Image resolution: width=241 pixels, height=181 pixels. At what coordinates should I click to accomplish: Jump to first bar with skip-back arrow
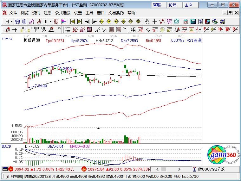click(x=72, y=22)
